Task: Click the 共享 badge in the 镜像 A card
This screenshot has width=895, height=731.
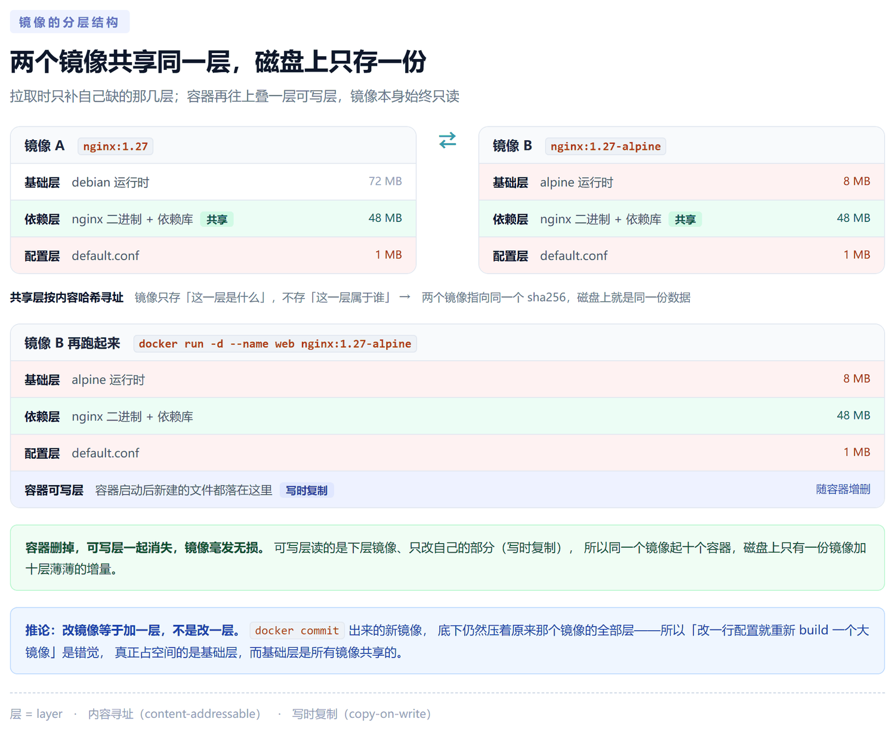Action: coord(217,220)
